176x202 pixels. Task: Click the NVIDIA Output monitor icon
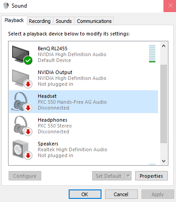click(x=22, y=79)
